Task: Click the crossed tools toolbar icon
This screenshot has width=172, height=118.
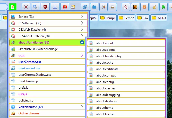Action: tap(104, 7)
